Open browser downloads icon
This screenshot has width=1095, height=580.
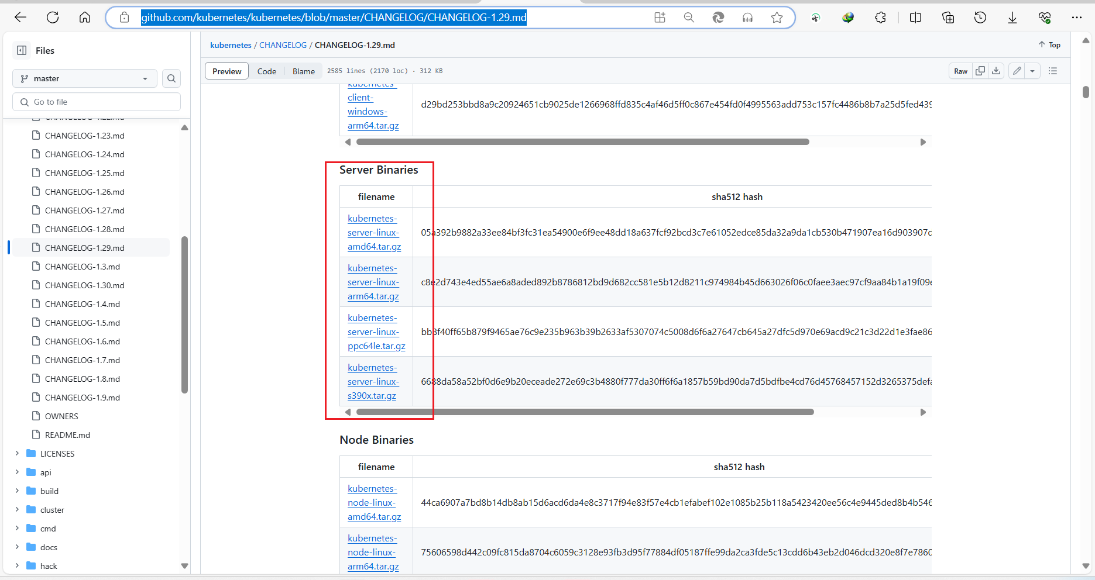click(1012, 18)
